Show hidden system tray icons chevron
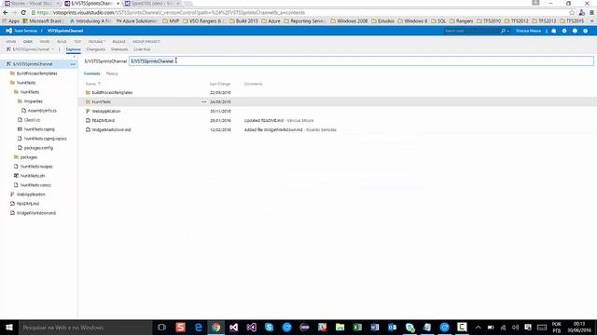This screenshot has height=335, width=597. coord(479,328)
